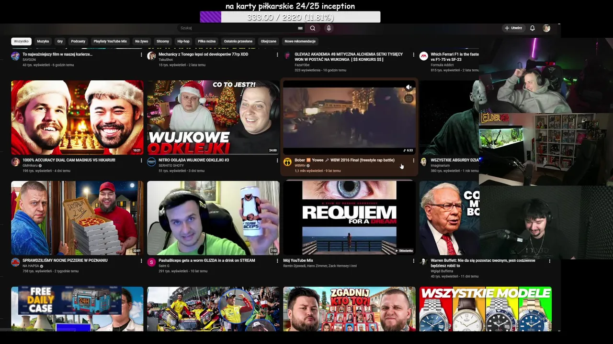Toggle captions on Bober Yowee preview

click(409, 99)
